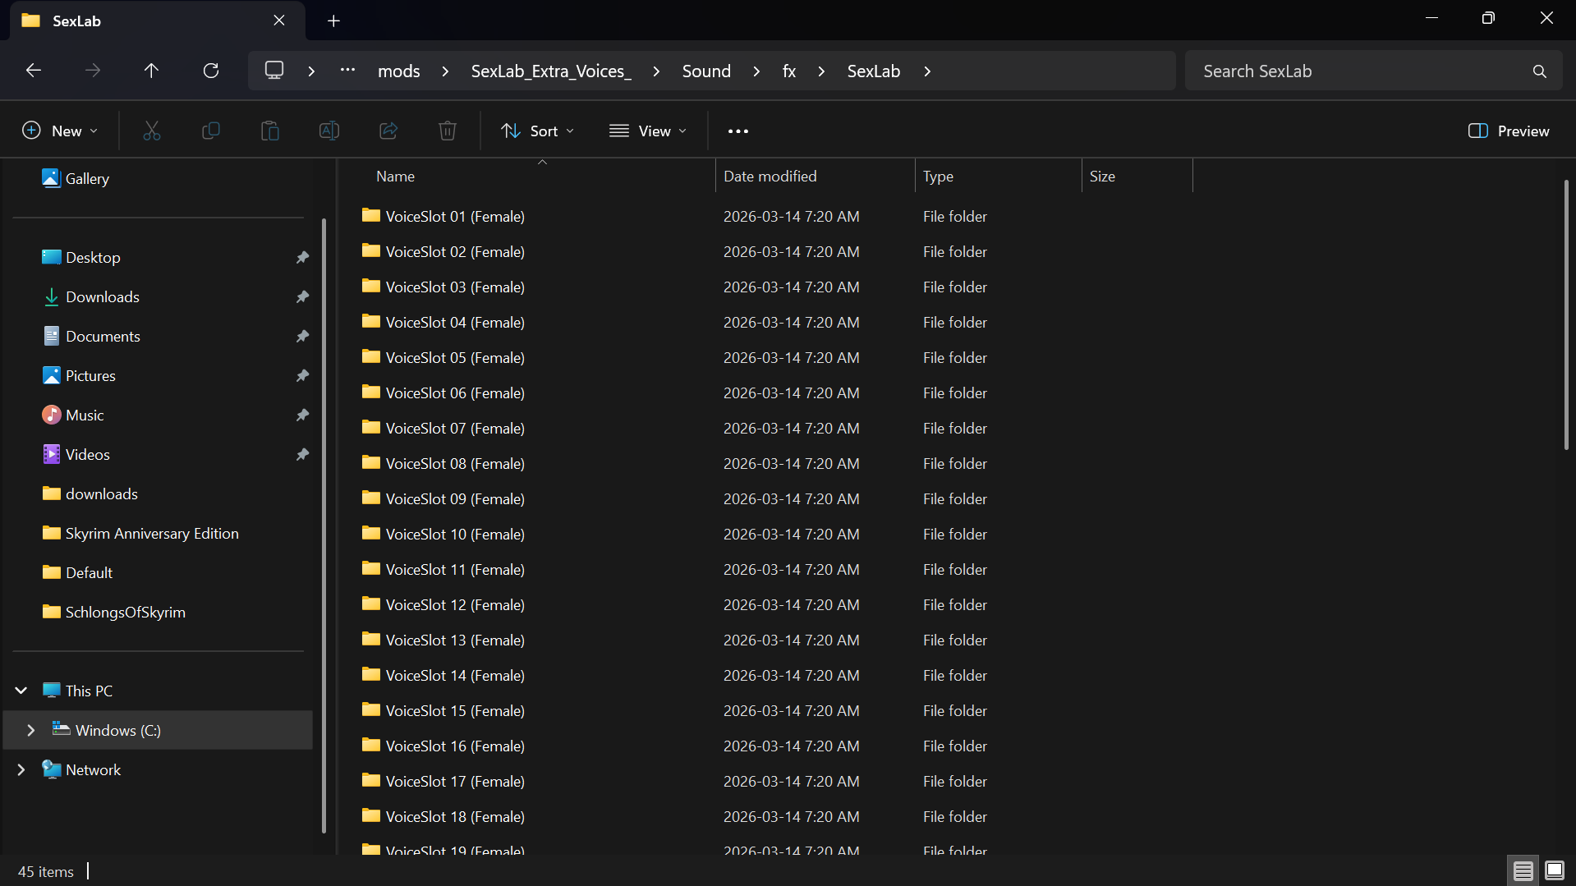
Task: Open Default folder in sidebar
Action: click(x=89, y=573)
